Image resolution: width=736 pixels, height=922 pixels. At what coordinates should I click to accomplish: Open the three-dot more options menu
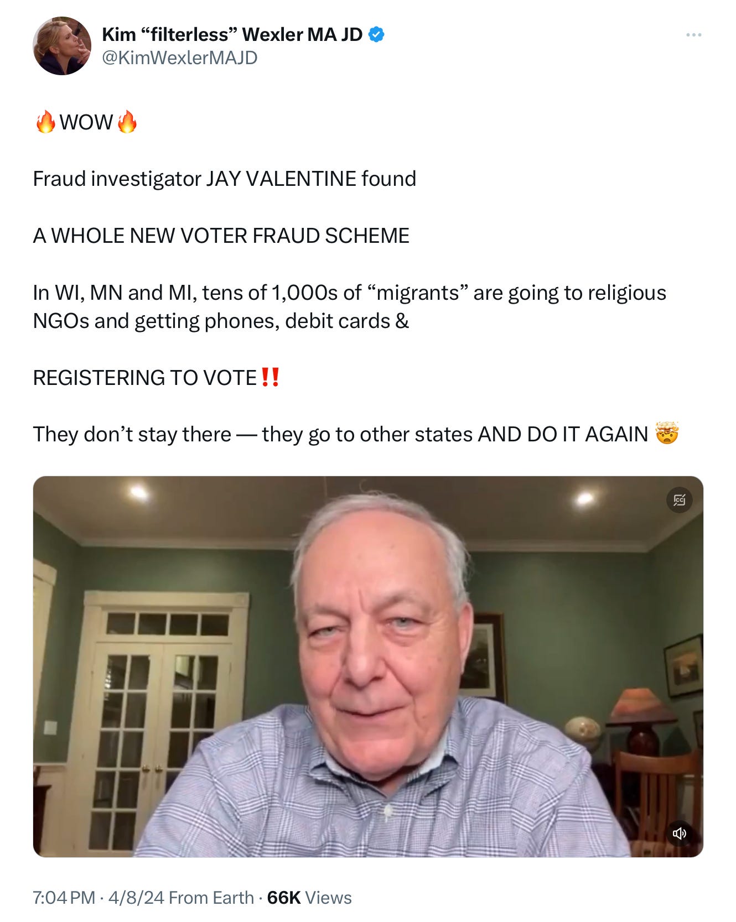pyautogui.click(x=693, y=35)
